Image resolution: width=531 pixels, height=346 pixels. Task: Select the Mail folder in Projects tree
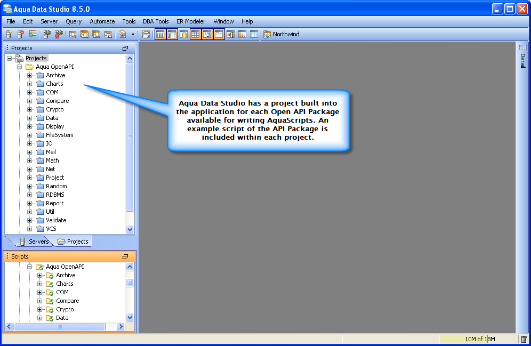[x=51, y=152]
